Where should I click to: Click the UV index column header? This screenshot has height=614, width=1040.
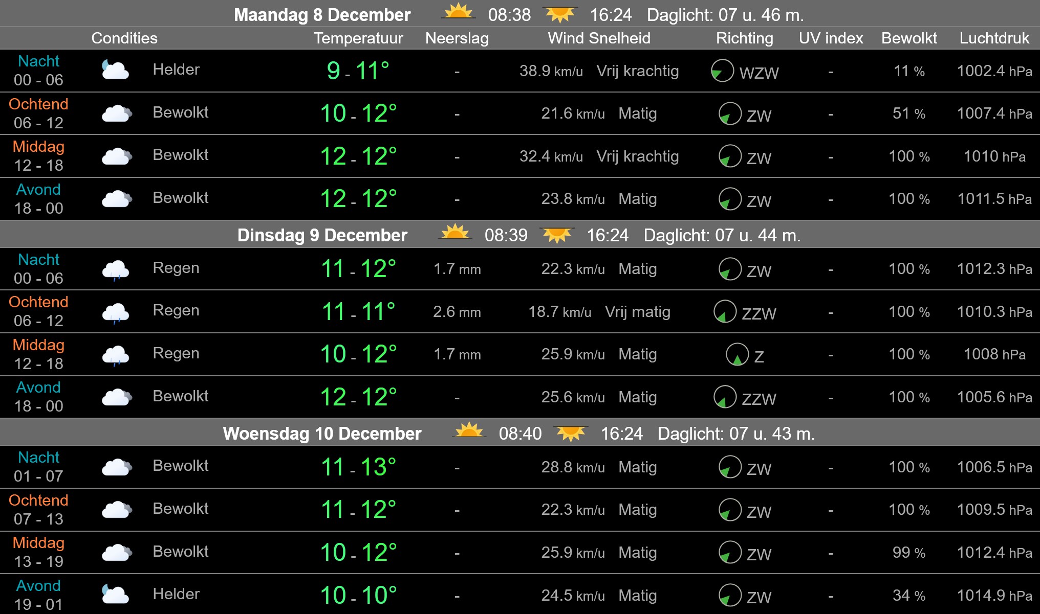click(830, 38)
